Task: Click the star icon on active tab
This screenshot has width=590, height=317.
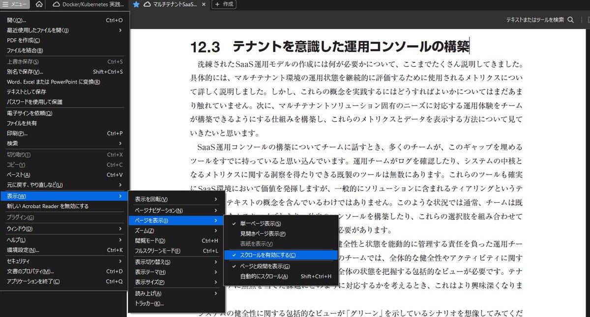Action: 136,4
